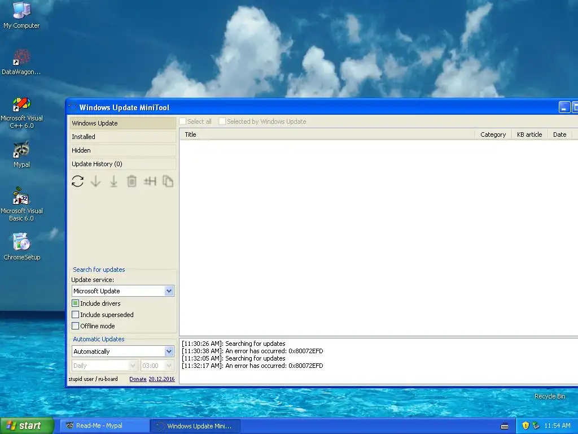Click the refresh check-for-updates icon
Viewport: 578px width, 434px height.
[x=77, y=181]
